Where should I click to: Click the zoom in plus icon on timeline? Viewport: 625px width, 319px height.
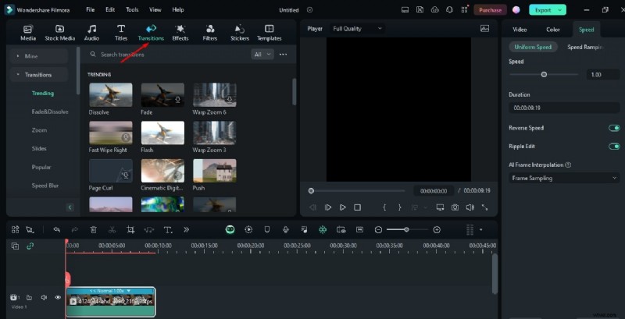coord(437,229)
